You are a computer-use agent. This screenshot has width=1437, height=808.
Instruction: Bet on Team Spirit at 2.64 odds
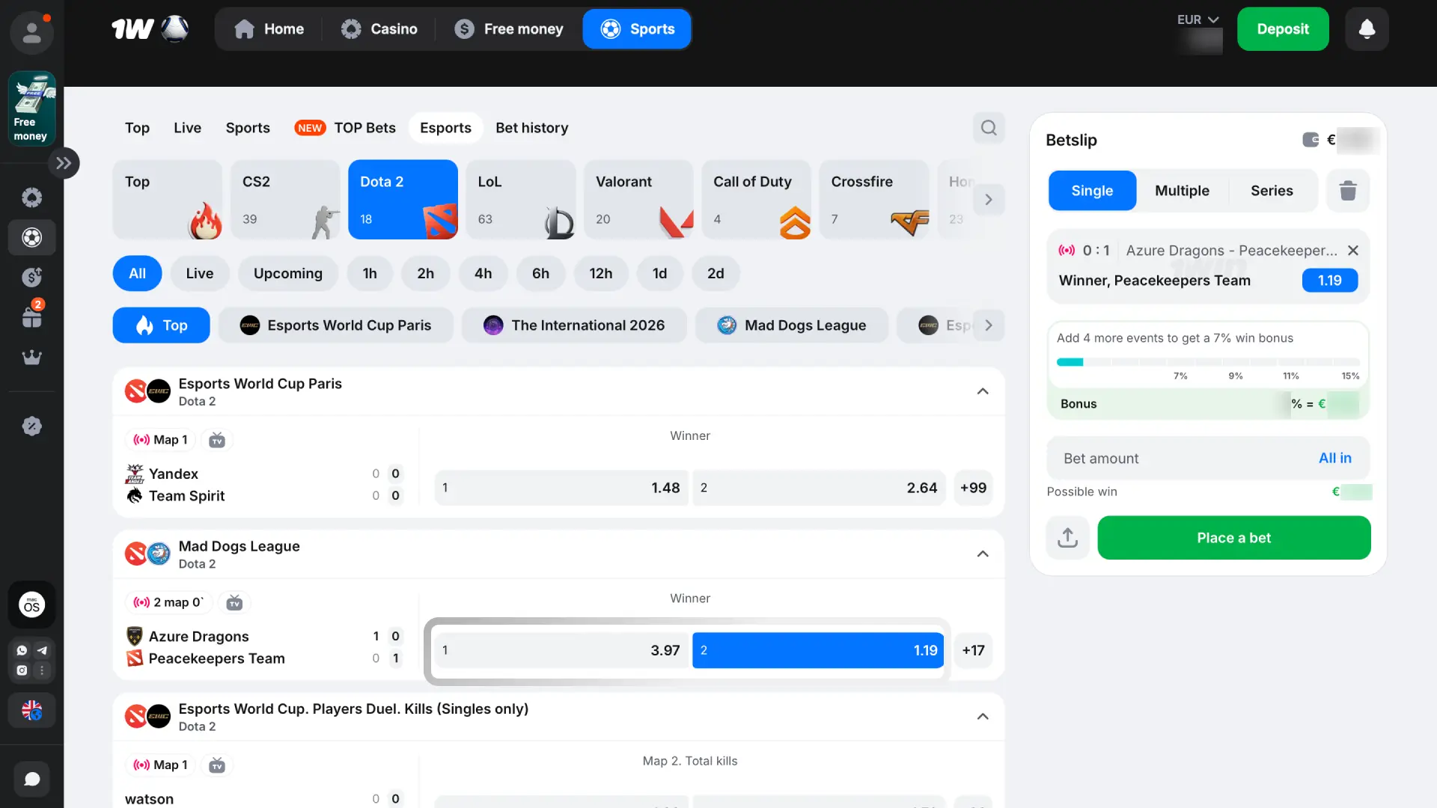[x=819, y=488]
